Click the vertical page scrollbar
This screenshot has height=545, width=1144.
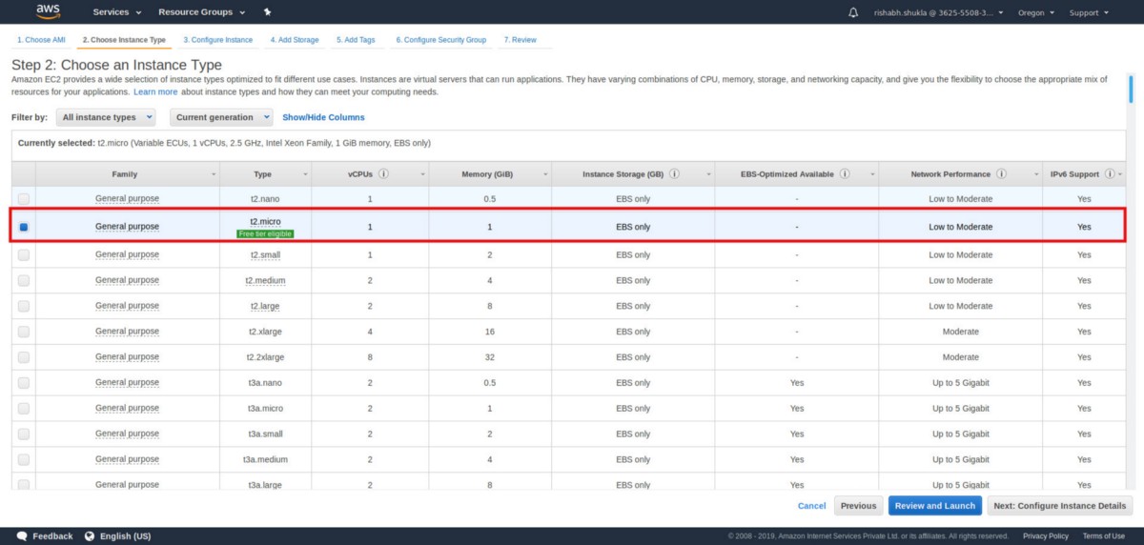[x=1131, y=91]
